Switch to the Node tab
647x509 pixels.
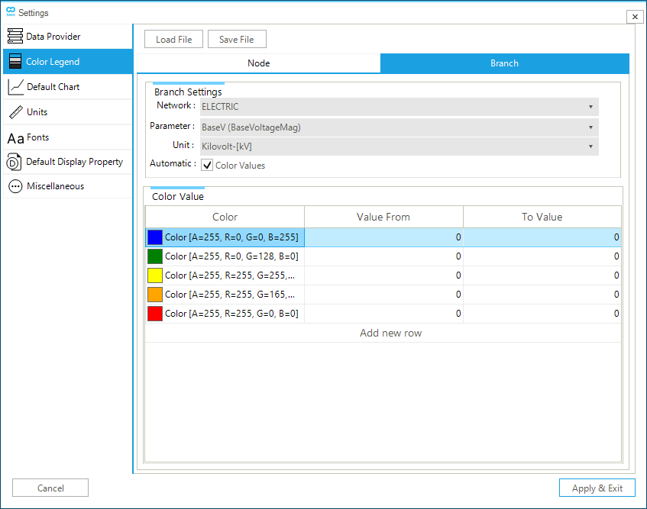258,63
